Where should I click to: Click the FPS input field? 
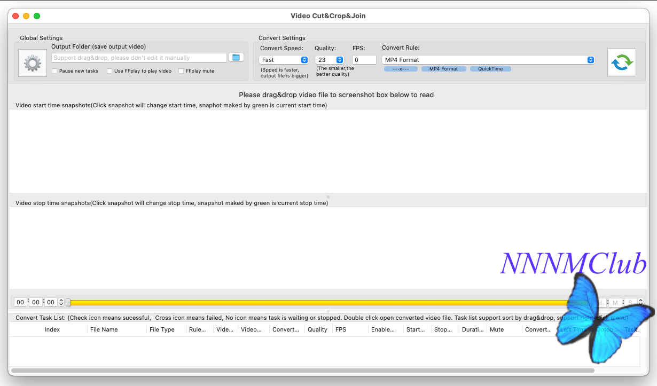[364, 60]
